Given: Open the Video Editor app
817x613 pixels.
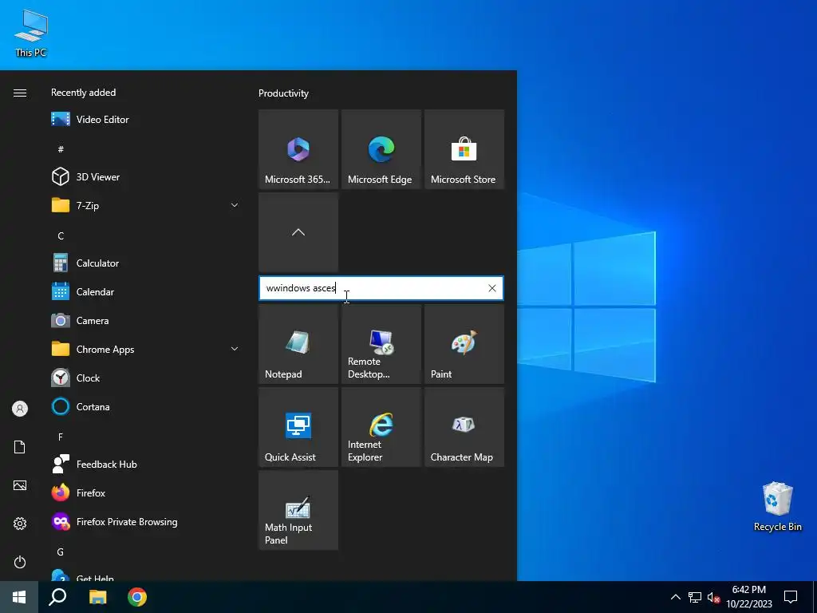Looking at the screenshot, I should (145, 120).
